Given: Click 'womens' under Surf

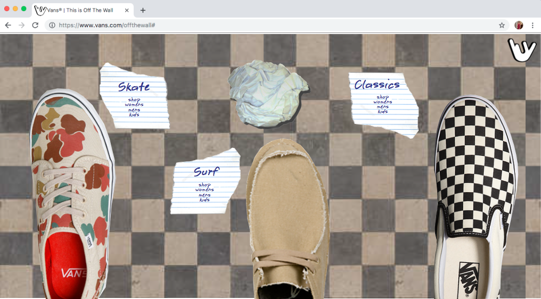Looking at the screenshot, I should pyautogui.click(x=204, y=190).
